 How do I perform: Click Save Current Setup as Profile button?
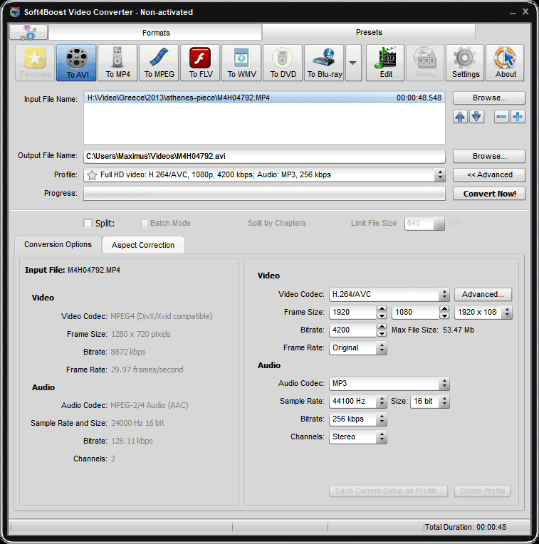[x=389, y=491]
